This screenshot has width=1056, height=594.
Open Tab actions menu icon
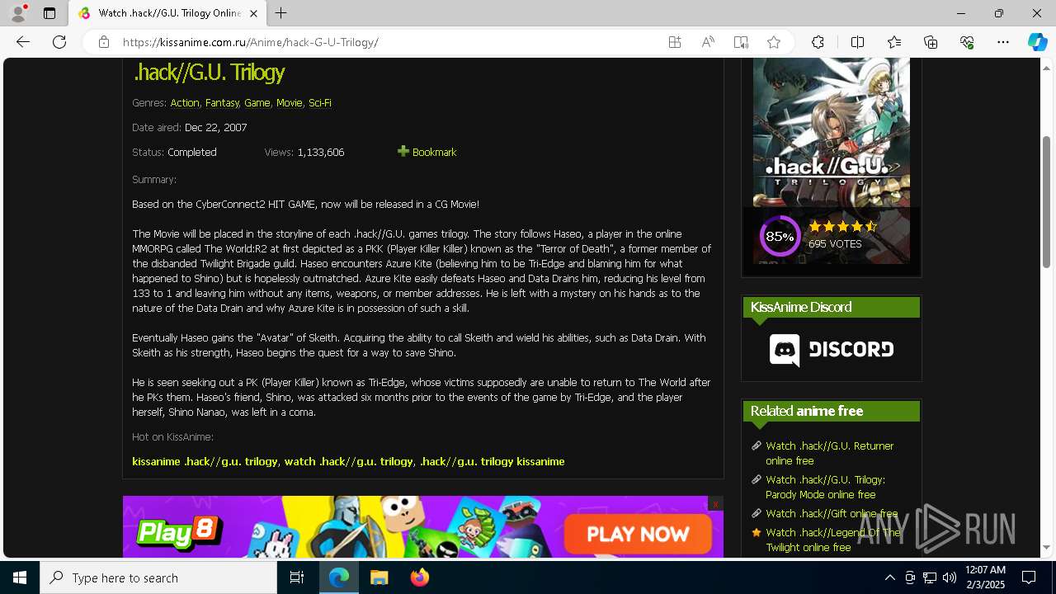coord(49,13)
